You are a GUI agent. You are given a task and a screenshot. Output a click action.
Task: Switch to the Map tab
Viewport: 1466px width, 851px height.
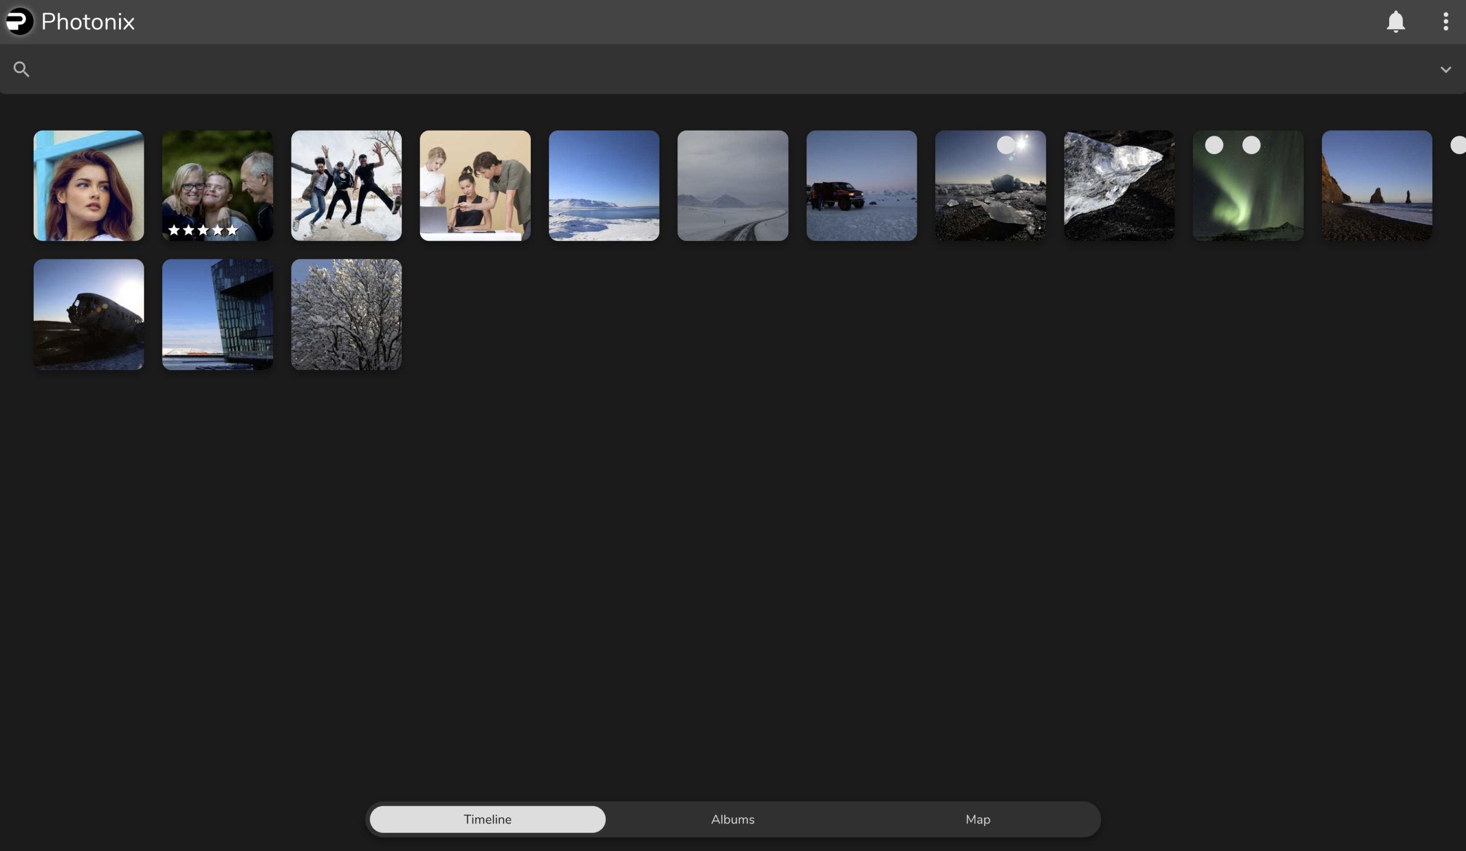978,819
